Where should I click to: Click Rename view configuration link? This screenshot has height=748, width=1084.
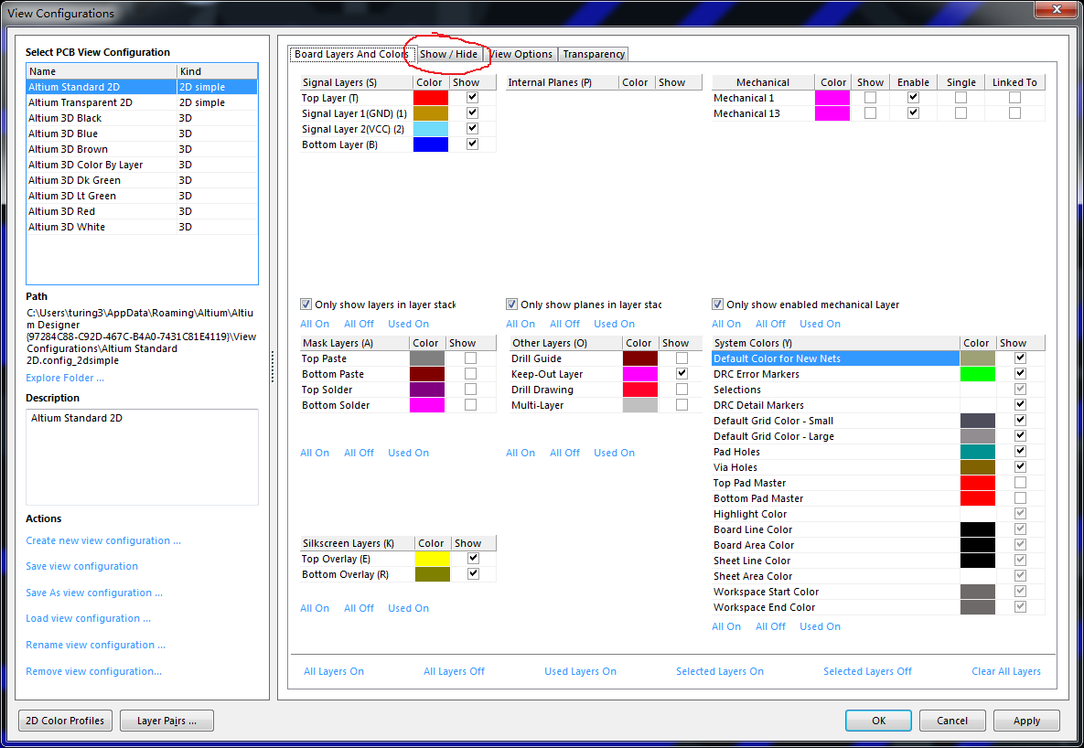point(95,645)
